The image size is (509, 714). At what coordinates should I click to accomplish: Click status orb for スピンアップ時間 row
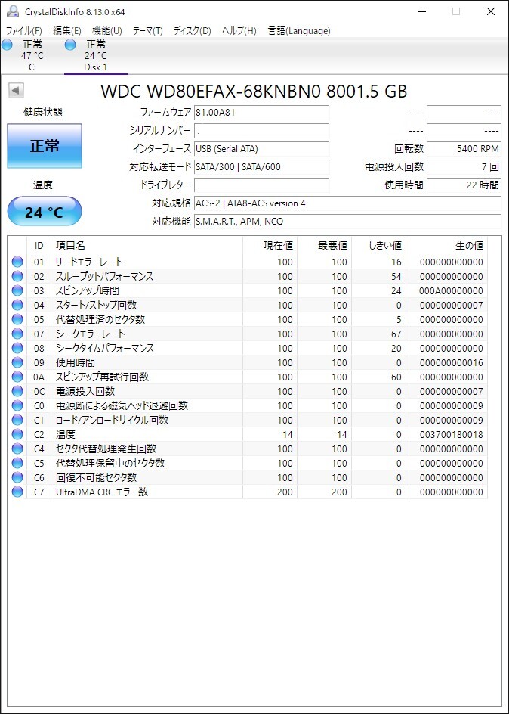[17, 291]
